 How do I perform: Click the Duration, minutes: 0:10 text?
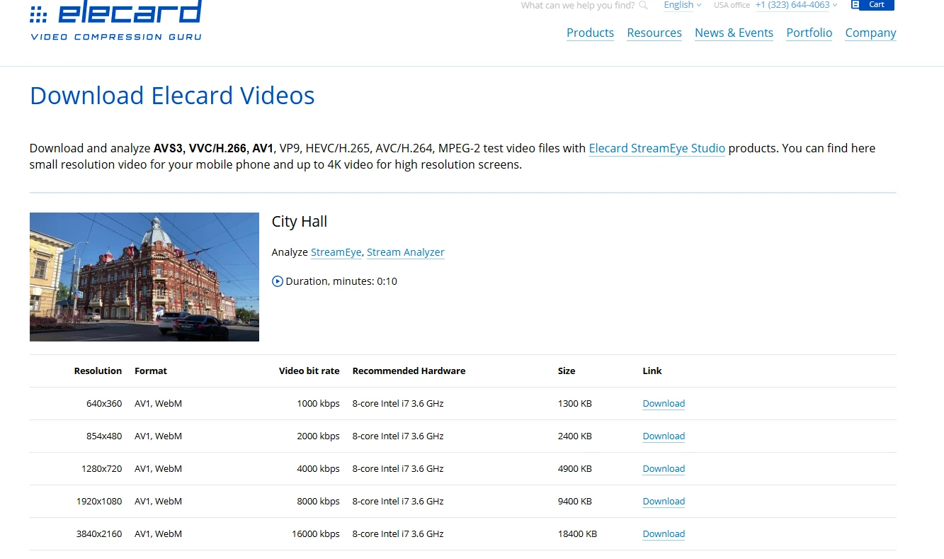point(341,281)
